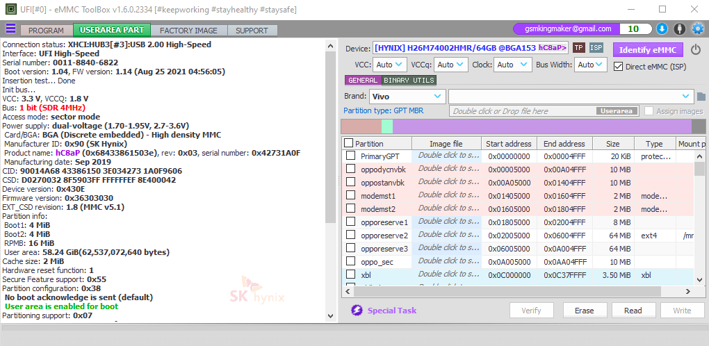
Task: Check the PrimaryGPT partition checkbox
Action: [x=350, y=156]
